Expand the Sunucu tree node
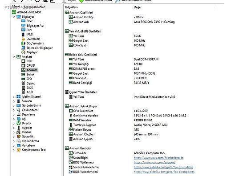This screenshot has width=235, height=176. click(14, 101)
